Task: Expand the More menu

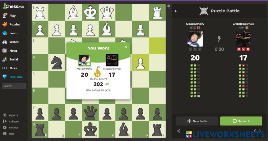Action: pyautogui.click(x=10, y=68)
